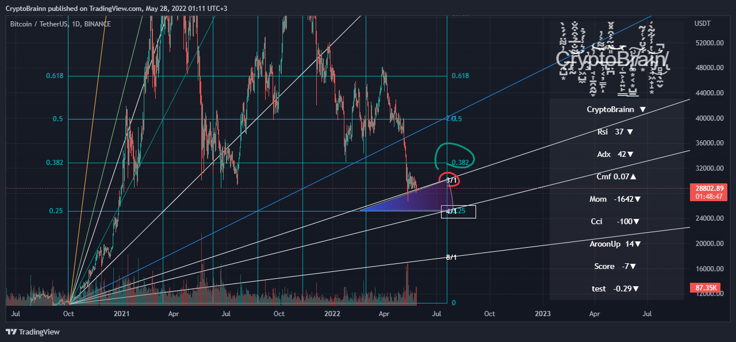Click the test -0.29 indicator row
This screenshot has width=736, height=342.
click(616, 289)
